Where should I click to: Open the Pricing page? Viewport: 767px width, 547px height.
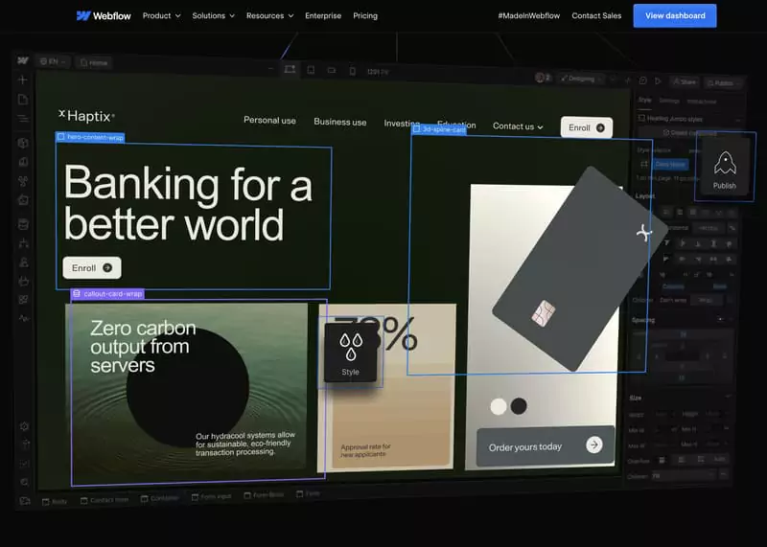point(365,15)
